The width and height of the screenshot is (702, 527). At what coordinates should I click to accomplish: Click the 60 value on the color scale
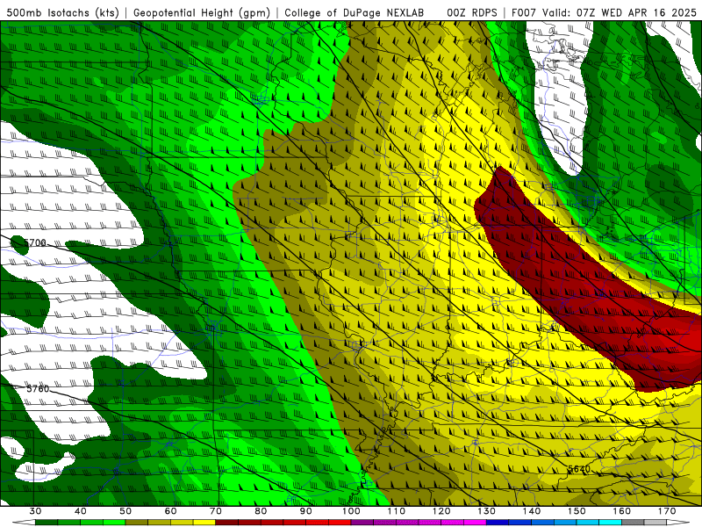tap(170, 511)
